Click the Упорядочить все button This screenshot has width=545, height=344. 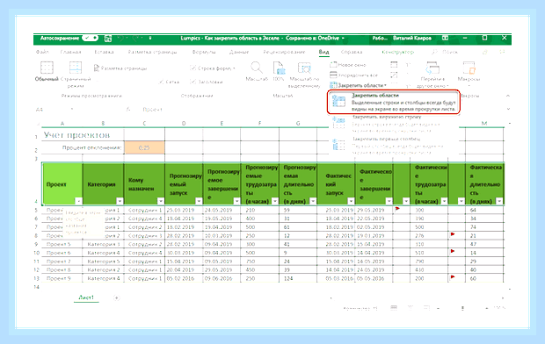pyautogui.click(x=353, y=75)
